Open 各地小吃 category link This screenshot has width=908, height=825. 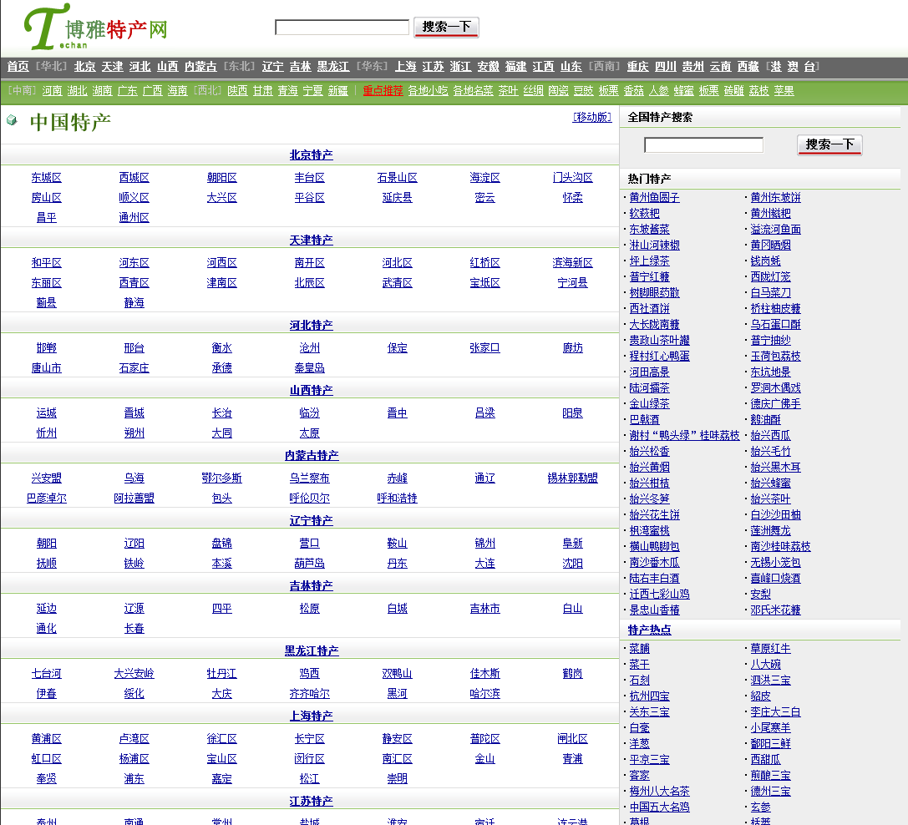[428, 91]
